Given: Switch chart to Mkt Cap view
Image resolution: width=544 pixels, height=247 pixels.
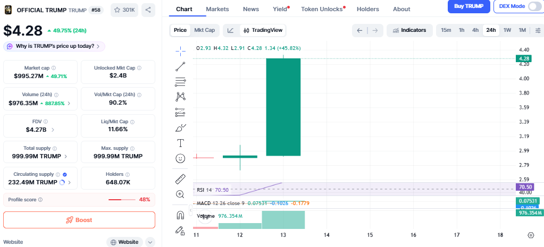Looking at the screenshot, I should 204,30.
